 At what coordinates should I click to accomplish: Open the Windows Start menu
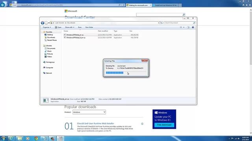[3, 138]
